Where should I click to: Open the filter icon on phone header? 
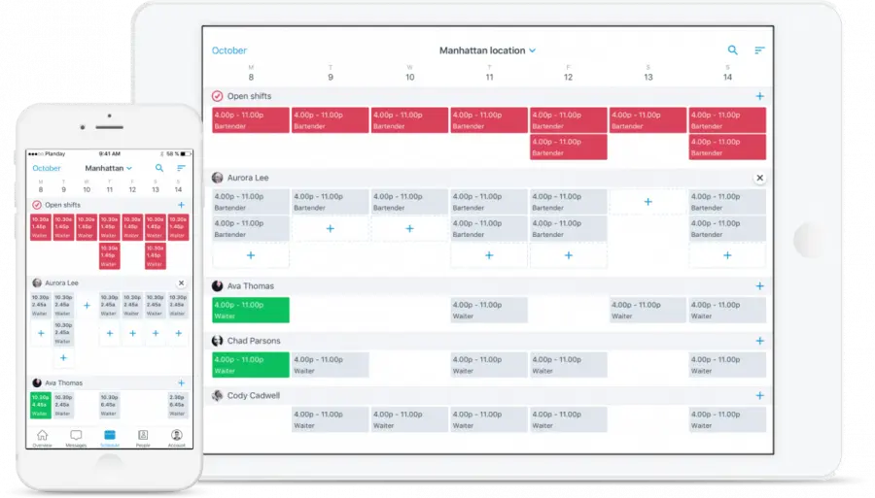181,168
